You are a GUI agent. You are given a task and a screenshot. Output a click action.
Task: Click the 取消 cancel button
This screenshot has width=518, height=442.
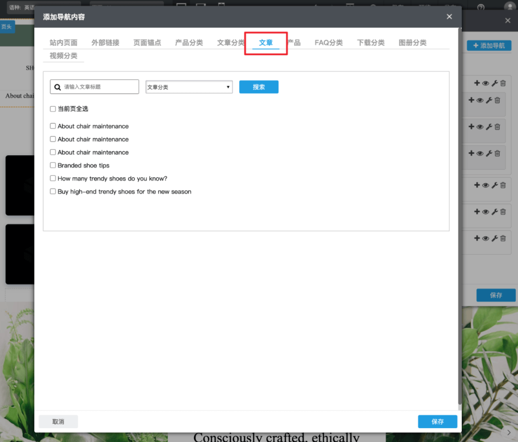tap(58, 422)
